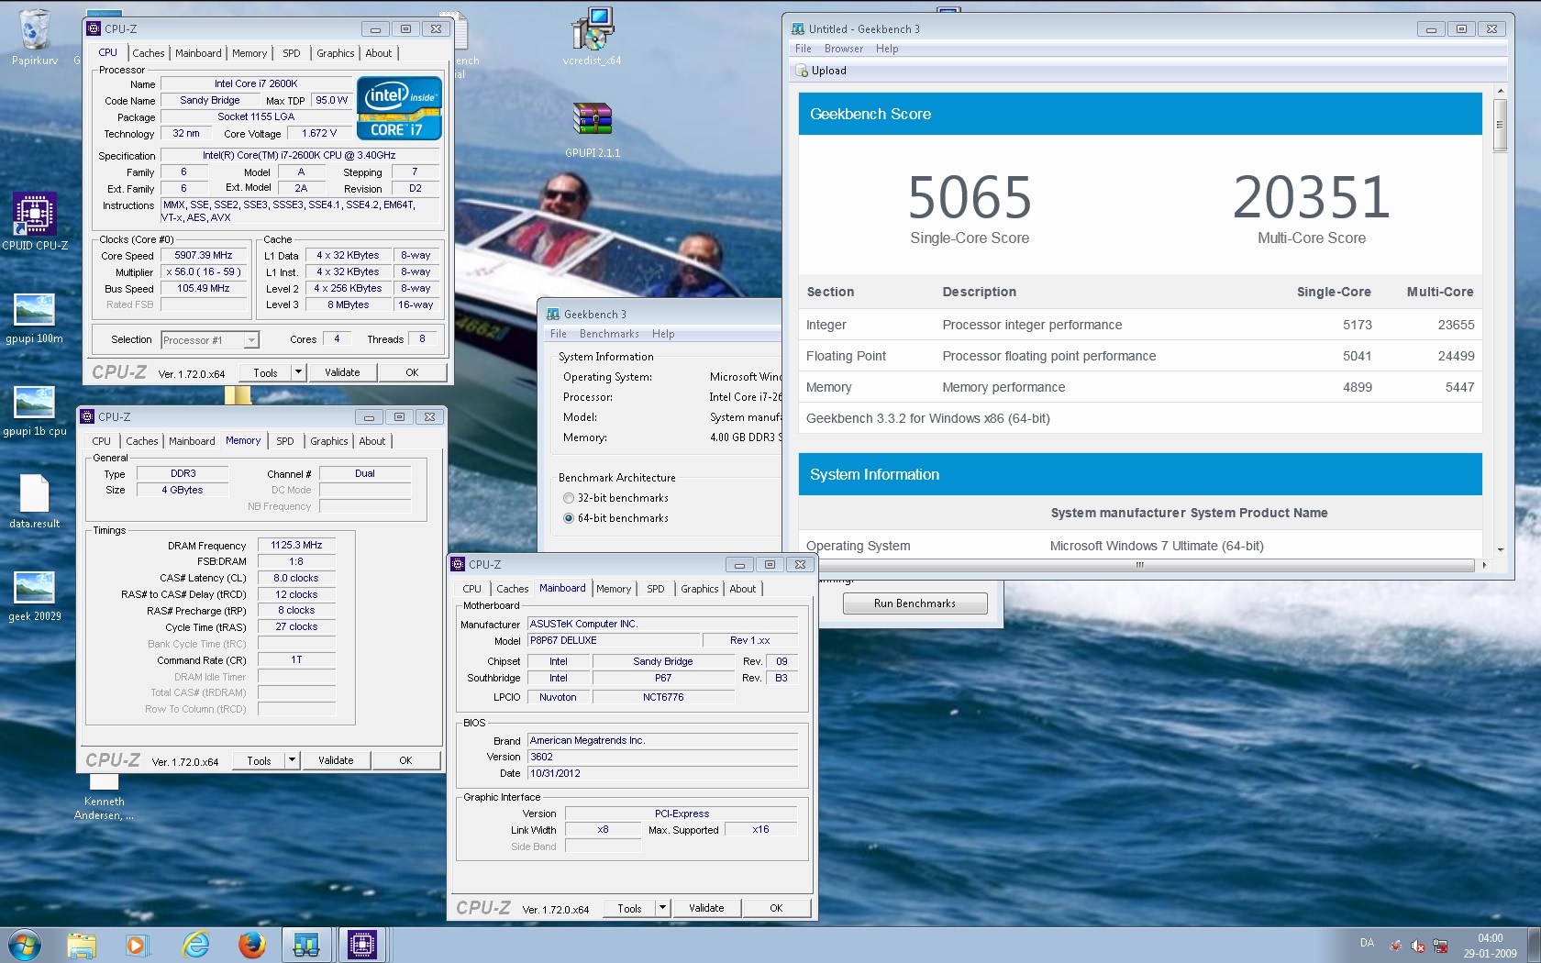Open the Benchmarks menu in Geekbench 3
The height and width of the screenshot is (963, 1541).
609,334
